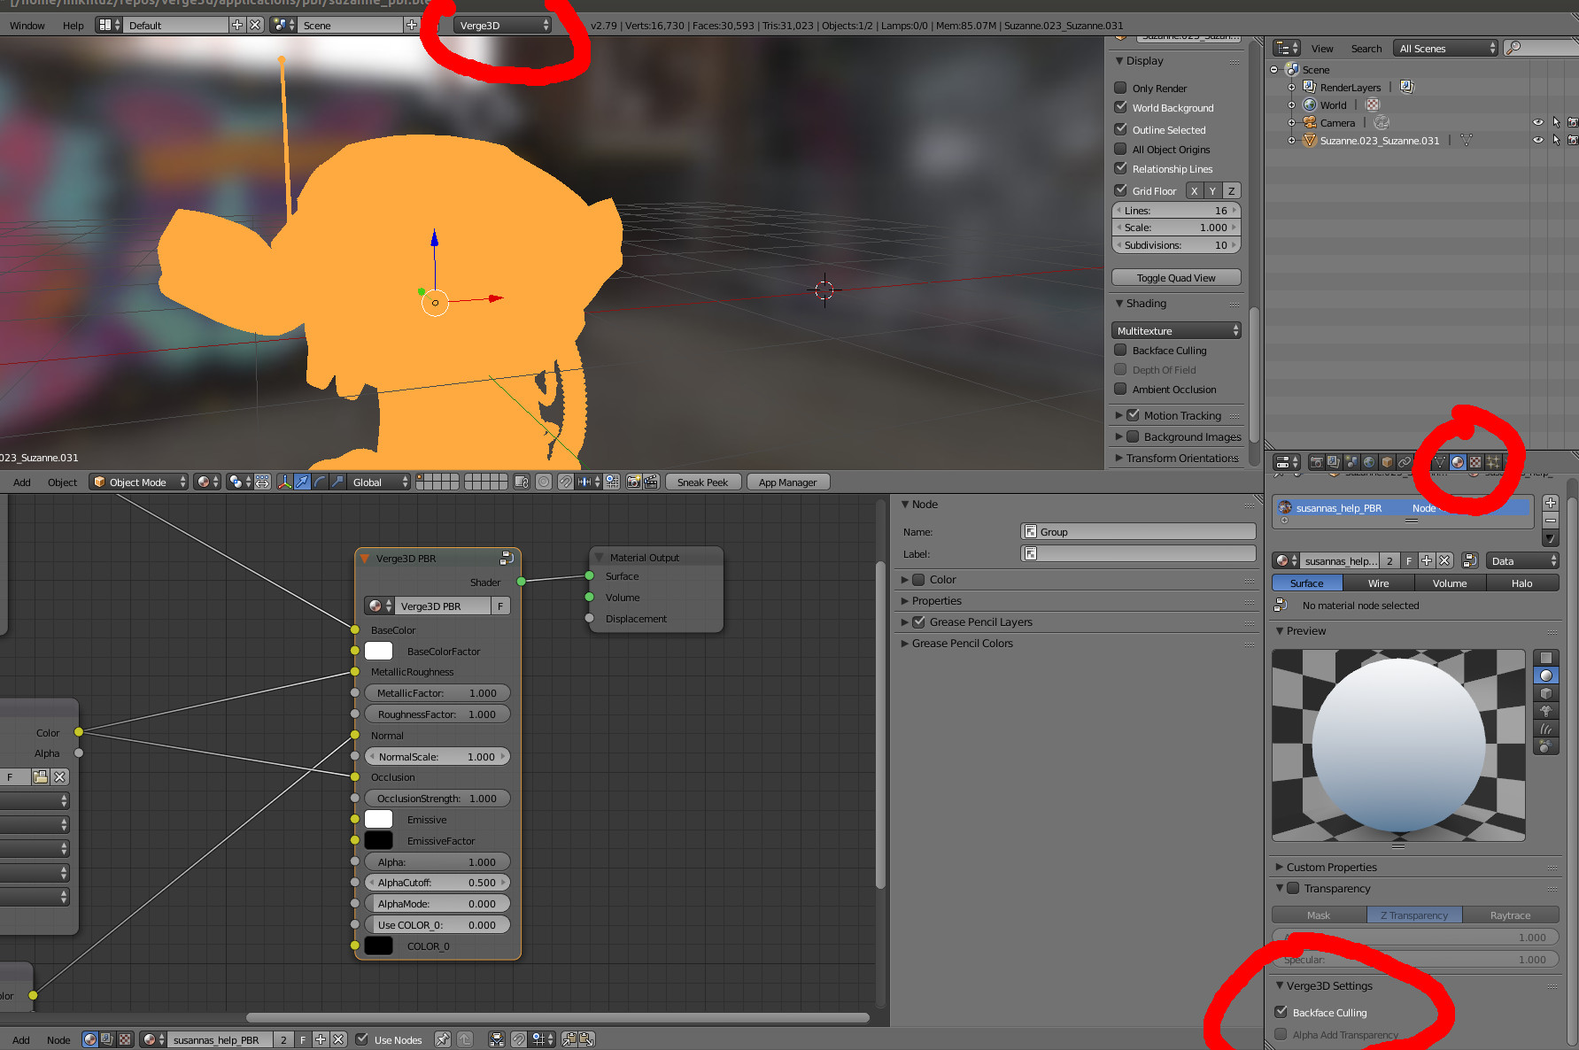The height and width of the screenshot is (1050, 1579).
Task: Toggle Outline Selected checkbox
Action: tap(1120, 129)
